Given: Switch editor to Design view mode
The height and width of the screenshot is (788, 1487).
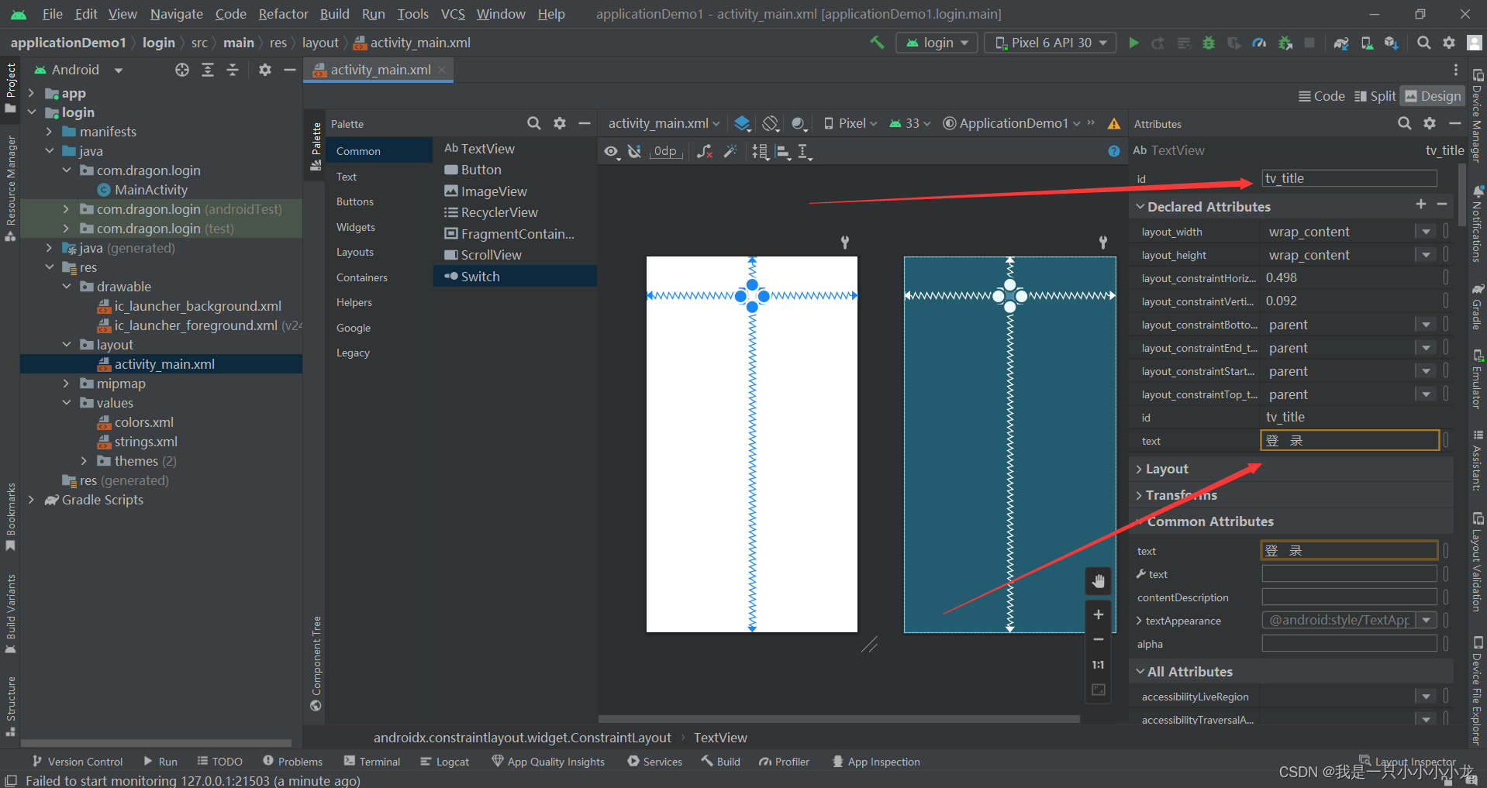Looking at the screenshot, I should [1433, 96].
